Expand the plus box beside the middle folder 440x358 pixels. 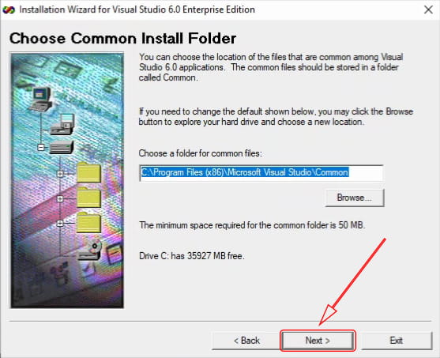(x=60, y=199)
